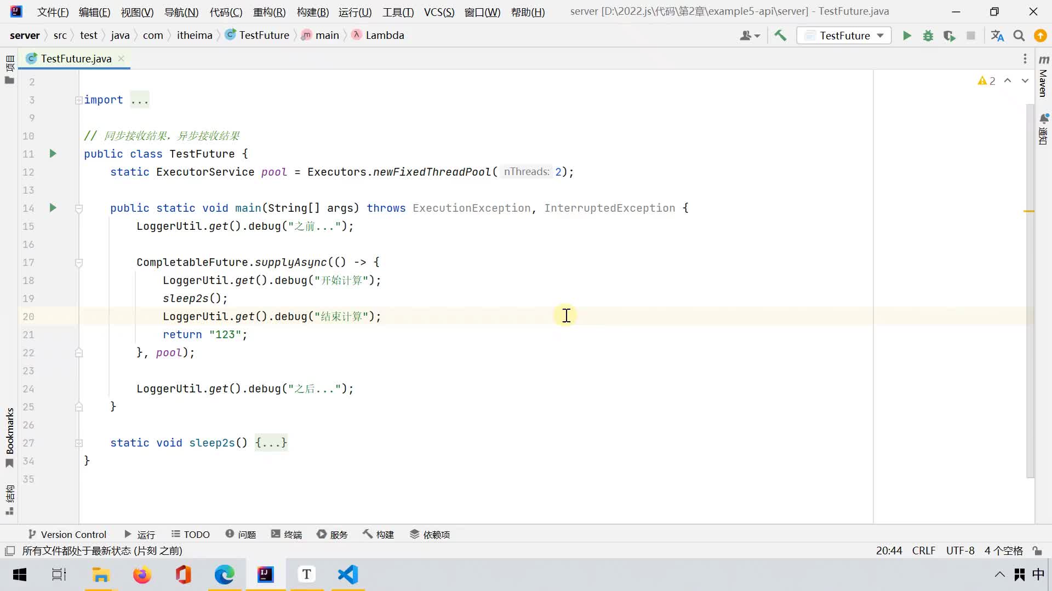Open editor tab options three-dot menu
1052x591 pixels.
[1025, 59]
